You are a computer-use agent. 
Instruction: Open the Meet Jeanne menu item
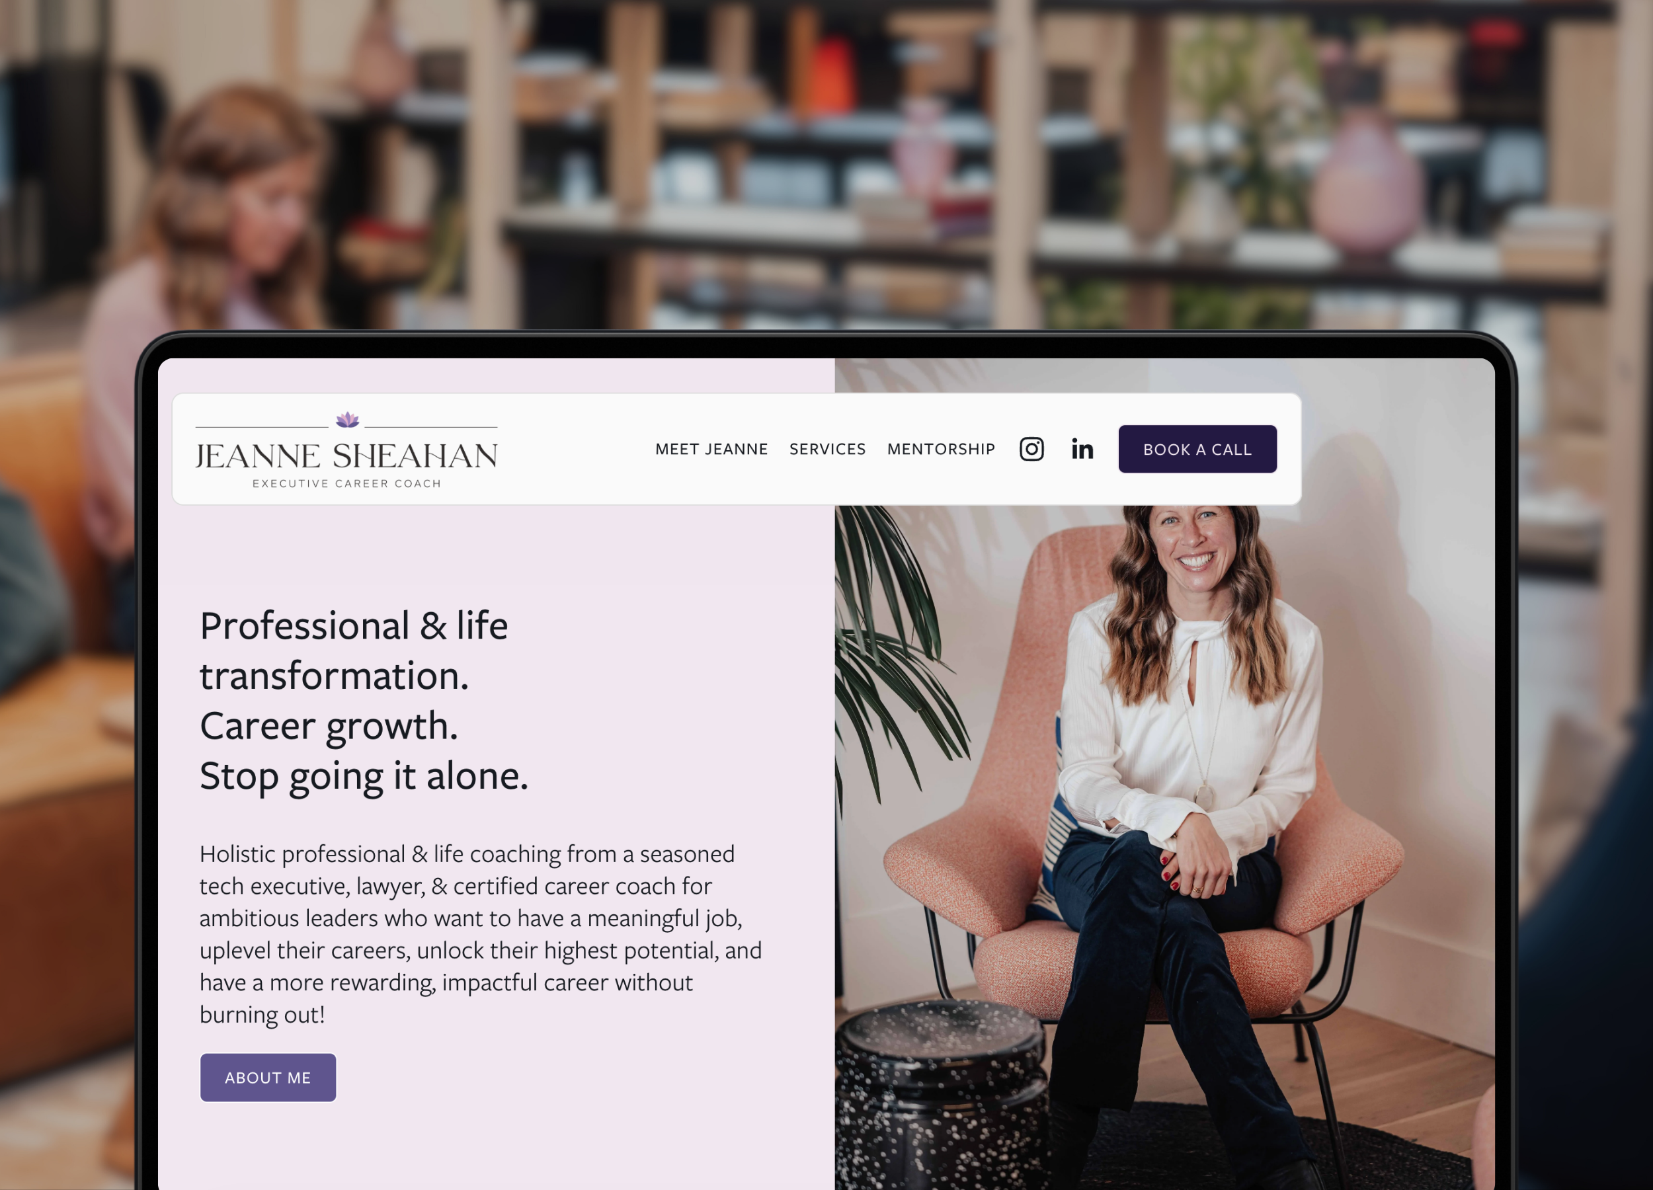click(711, 449)
